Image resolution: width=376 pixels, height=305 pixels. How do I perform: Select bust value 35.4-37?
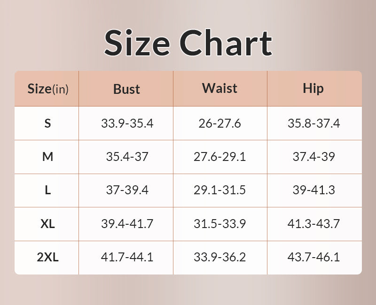pos(127,157)
